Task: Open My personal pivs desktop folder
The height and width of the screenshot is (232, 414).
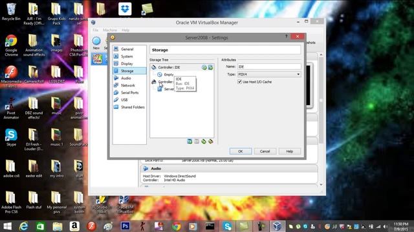Action: [x=56, y=202]
